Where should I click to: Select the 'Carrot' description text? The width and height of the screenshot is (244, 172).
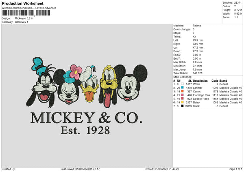click(197, 91)
